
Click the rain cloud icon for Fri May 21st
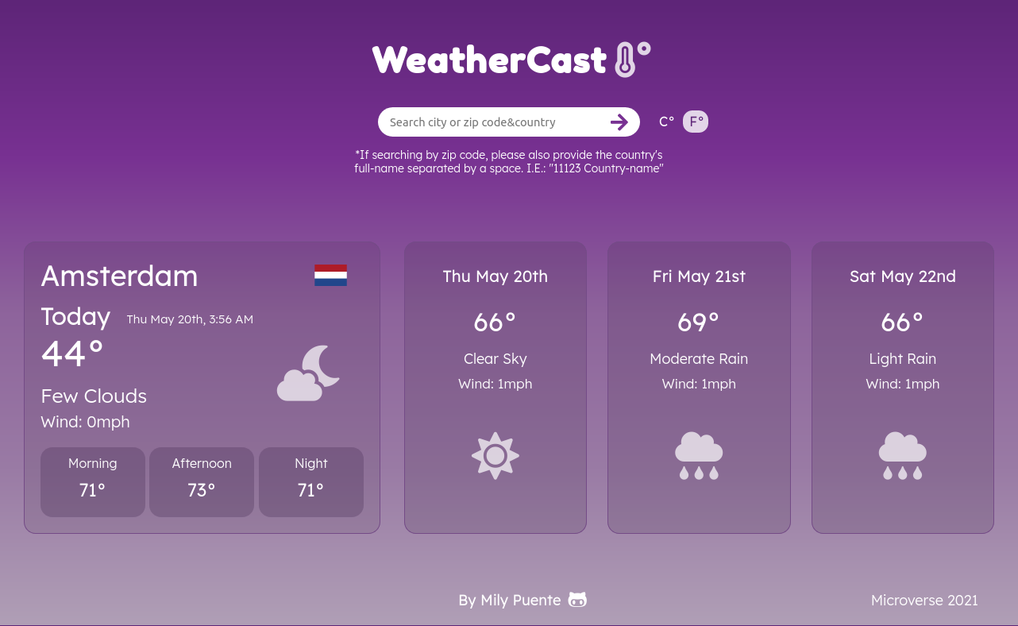point(699,455)
